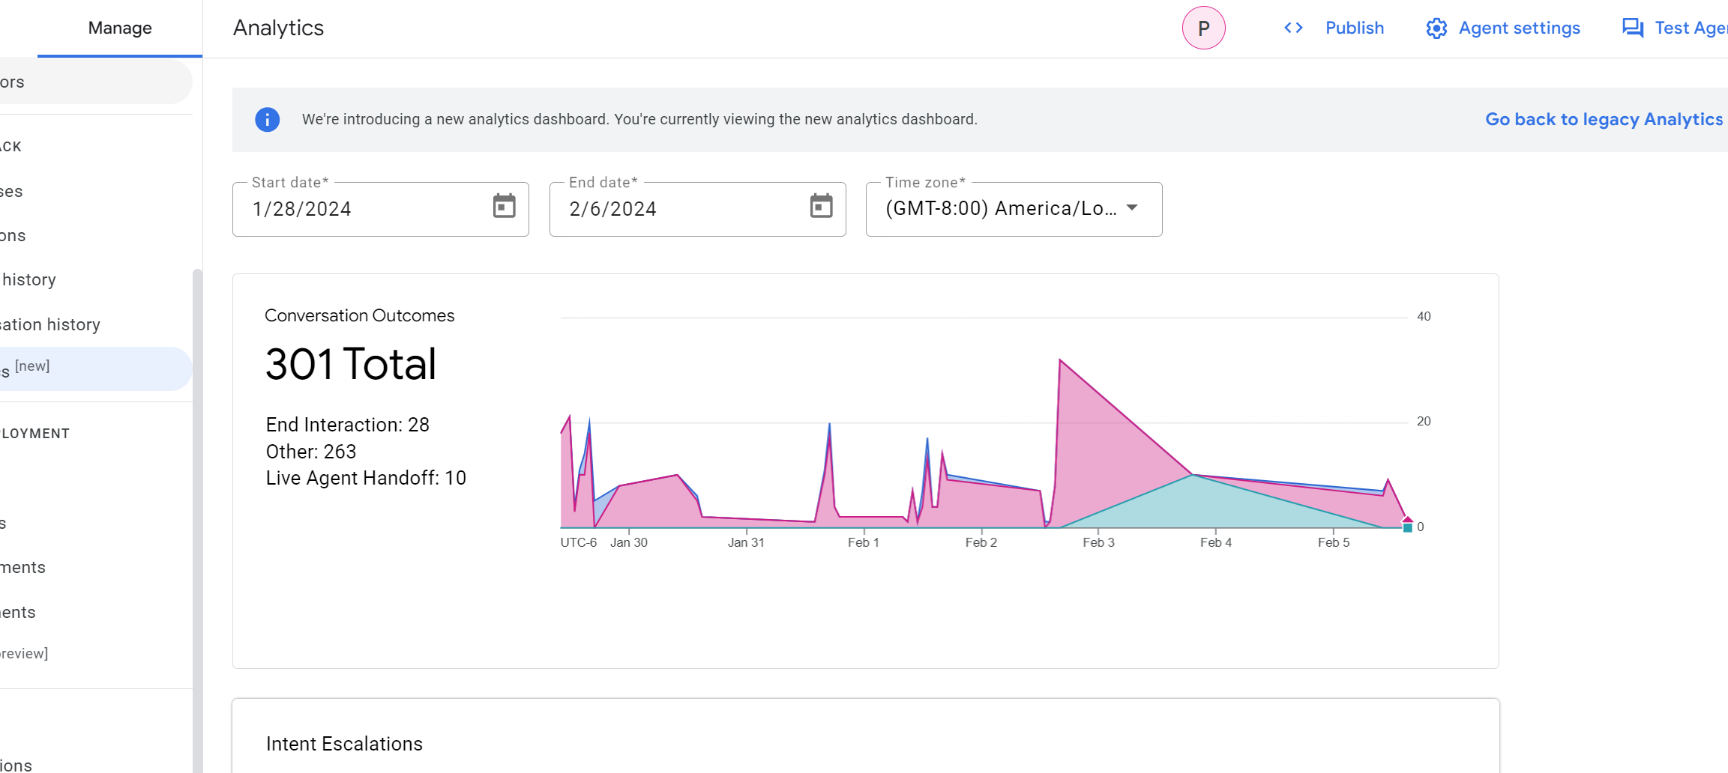Go back to legacy Analytics

1604,120
